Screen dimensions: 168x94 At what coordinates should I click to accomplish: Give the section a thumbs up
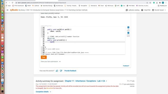[x=57, y=71]
